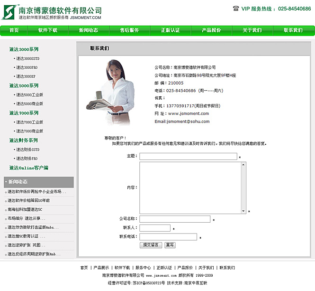315x291 pixels.
Task: Open news item 速达推SC教育认证
Action: [26, 236]
